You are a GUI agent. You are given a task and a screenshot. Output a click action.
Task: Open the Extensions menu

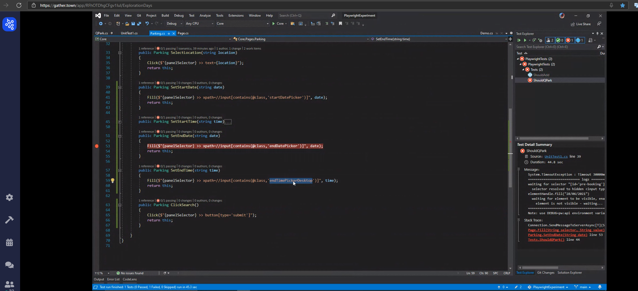click(x=236, y=16)
